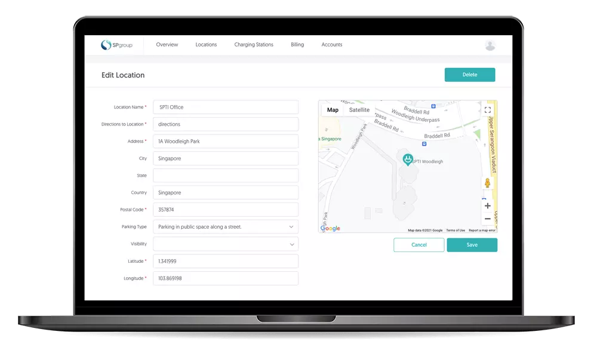Toggle fullscreen map view

click(487, 110)
